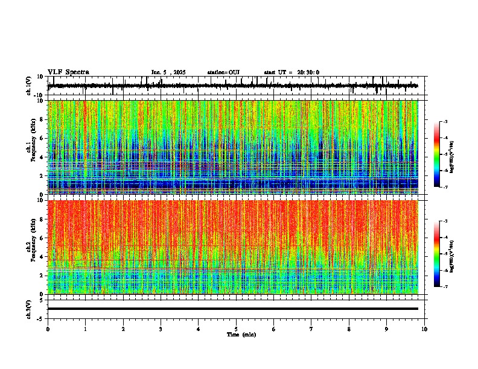Click the "VLF Spectra" plot title
478x369 pixels.
click(68, 72)
